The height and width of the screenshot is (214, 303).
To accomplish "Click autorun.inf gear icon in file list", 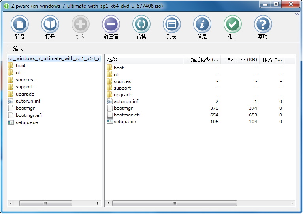I will click(x=109, y=101).
